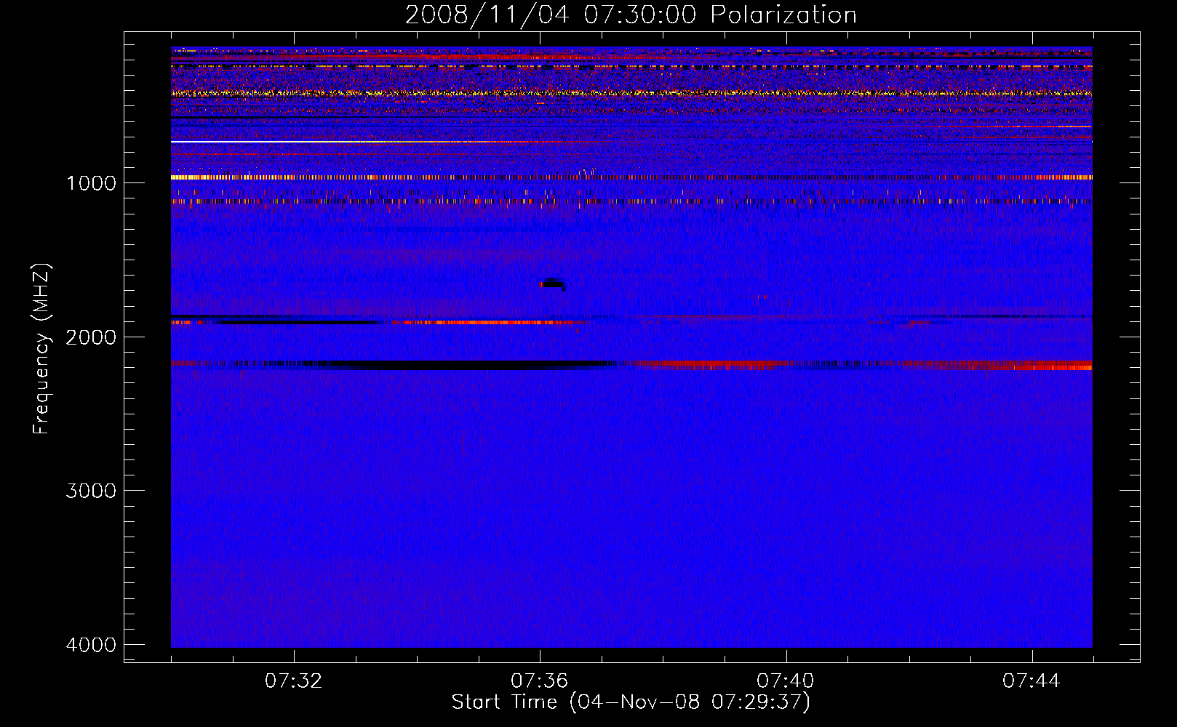The height and width of the screenshot is (727, 1177).
Task: Click the 'Start Time (04-Nov-08 07:29:37)' label
Action: (x=631, y=702)
